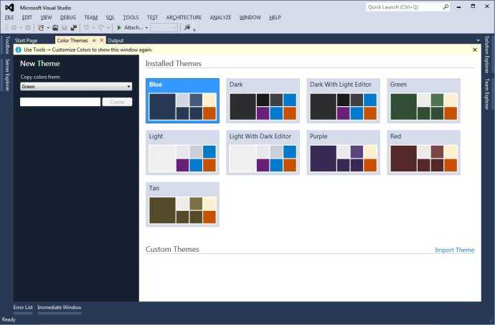495x325 pixels.
Task: Click the Open File toolbar icon
Action: pos(55,28)
